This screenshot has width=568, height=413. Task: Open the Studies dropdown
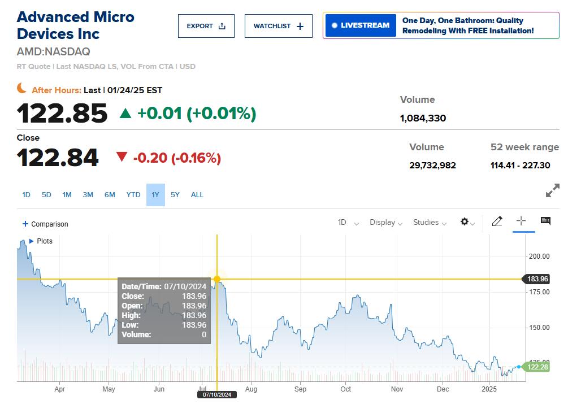430,223
